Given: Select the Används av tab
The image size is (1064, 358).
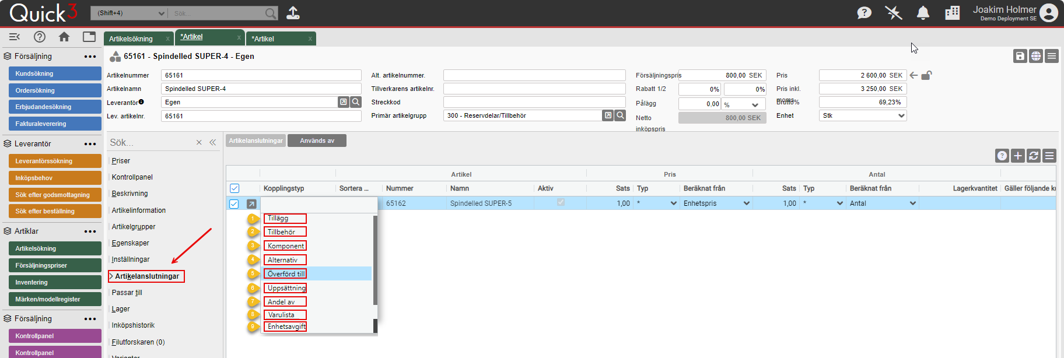Looking at the screenshot, I should (317, 141).
